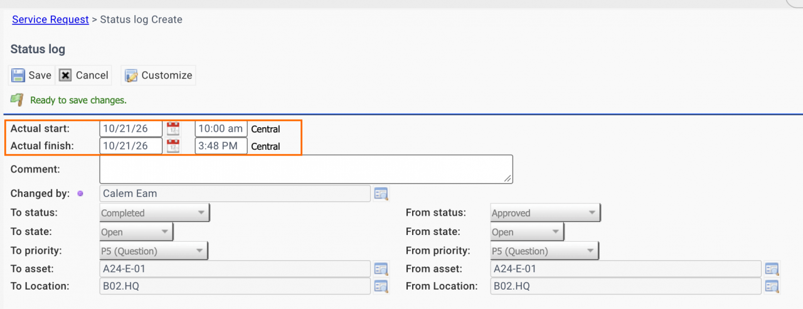803x309 pixels.
Task: Click the 'To asset:' label
Action: [x=32, y=269]
